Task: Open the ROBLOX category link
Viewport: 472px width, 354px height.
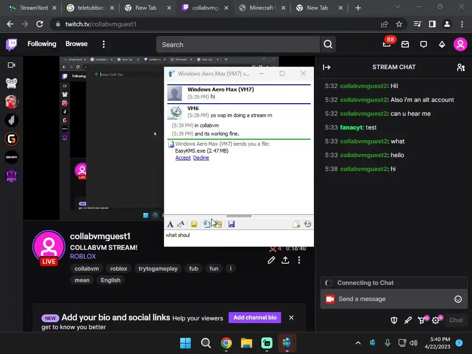Action: [x=83, y=256]
